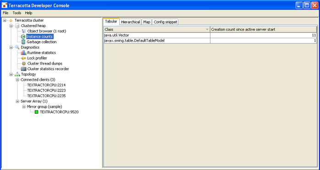This screenshot has height=170, width=320.
Task: Click the Object browser tree icon
Action: click(x=24, y=31)
